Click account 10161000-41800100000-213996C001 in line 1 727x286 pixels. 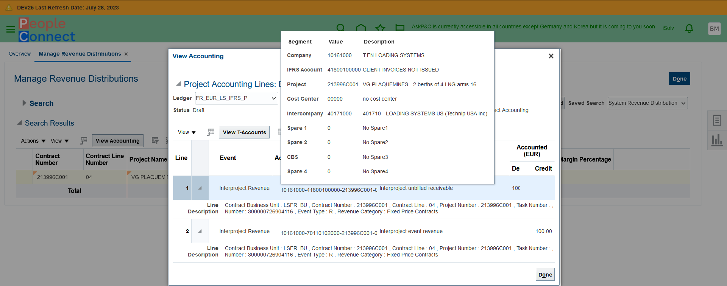[329, 190]
